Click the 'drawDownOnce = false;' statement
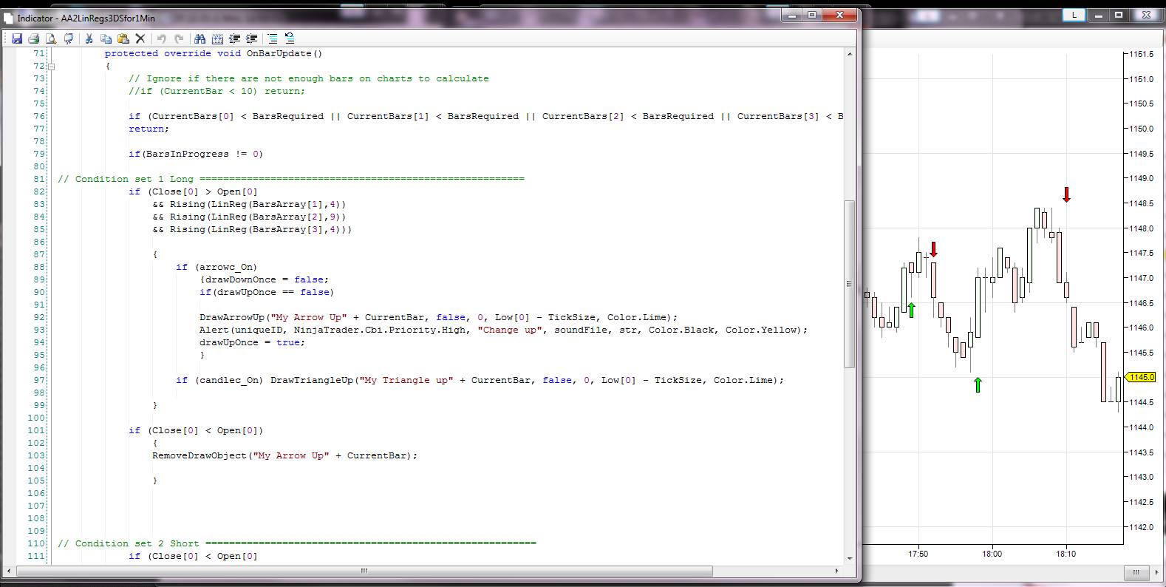Image resolution: width=1166 pixels, height=587 pixels. (267, 279)
